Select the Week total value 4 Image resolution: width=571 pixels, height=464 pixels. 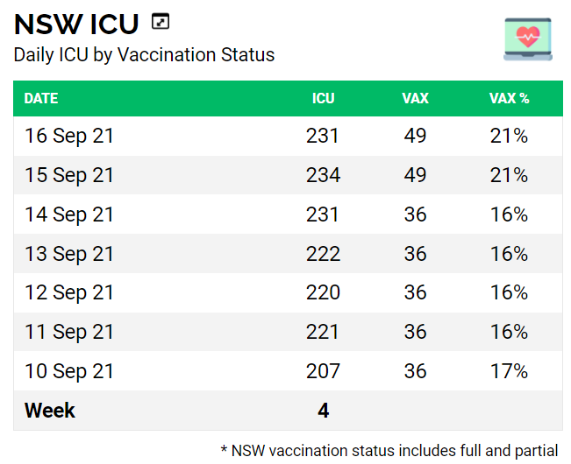[323, 410]
